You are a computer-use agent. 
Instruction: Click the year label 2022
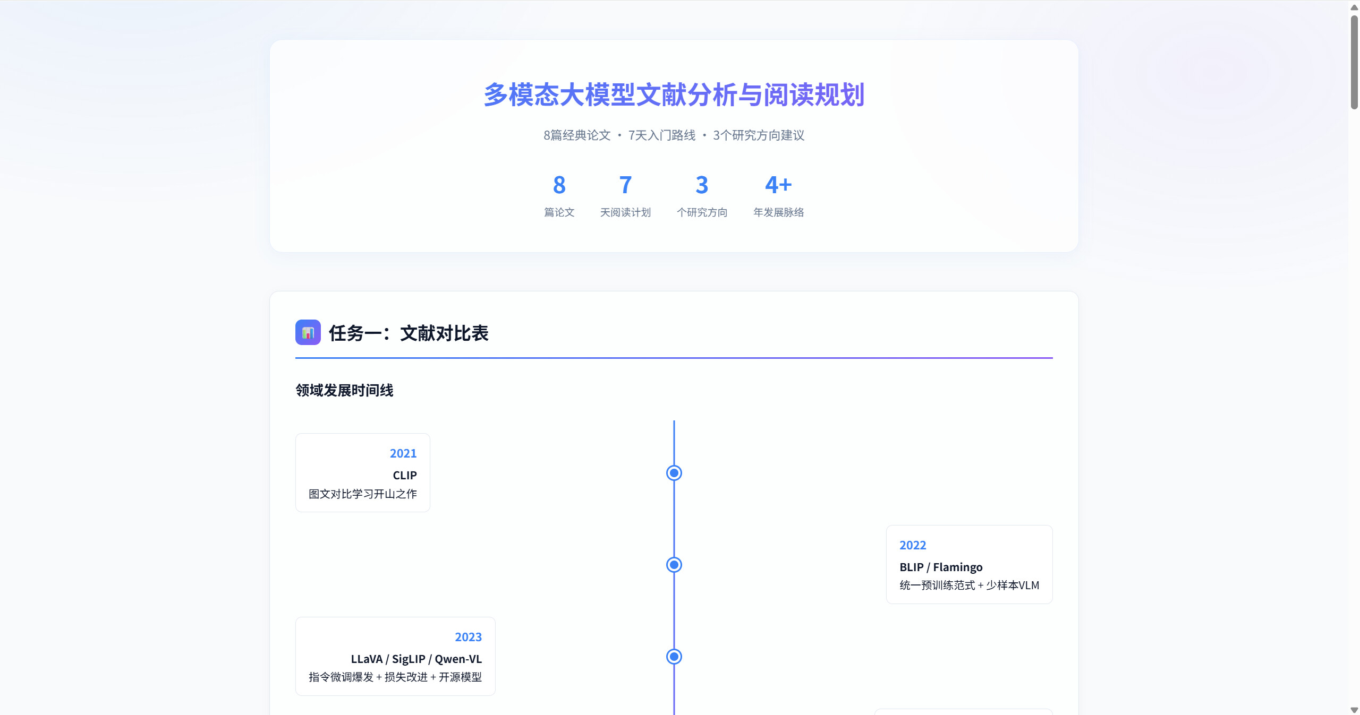(x=913, y=545)
